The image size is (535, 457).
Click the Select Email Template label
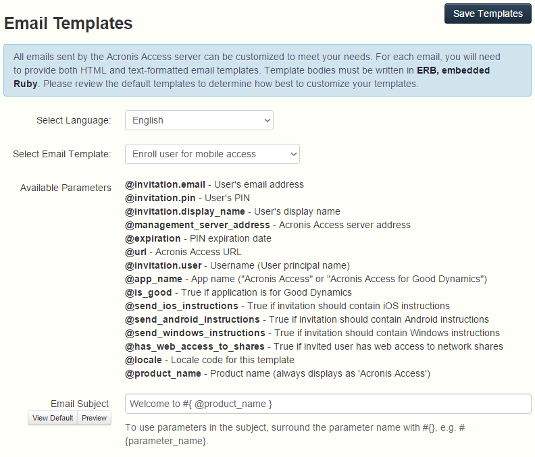(x=62, y=154)
